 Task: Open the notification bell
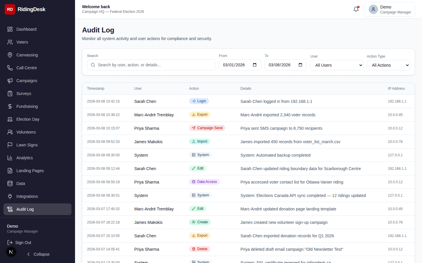click(x=356, y=9)
